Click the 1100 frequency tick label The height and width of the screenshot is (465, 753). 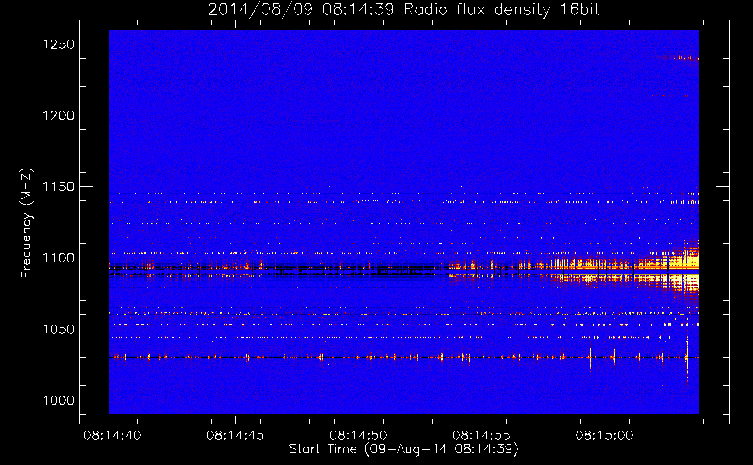click(x=58, y=258)
